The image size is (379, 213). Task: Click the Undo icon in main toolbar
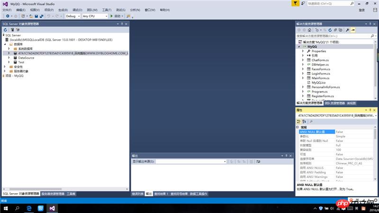pyautogui.click(x=49, y=16)
